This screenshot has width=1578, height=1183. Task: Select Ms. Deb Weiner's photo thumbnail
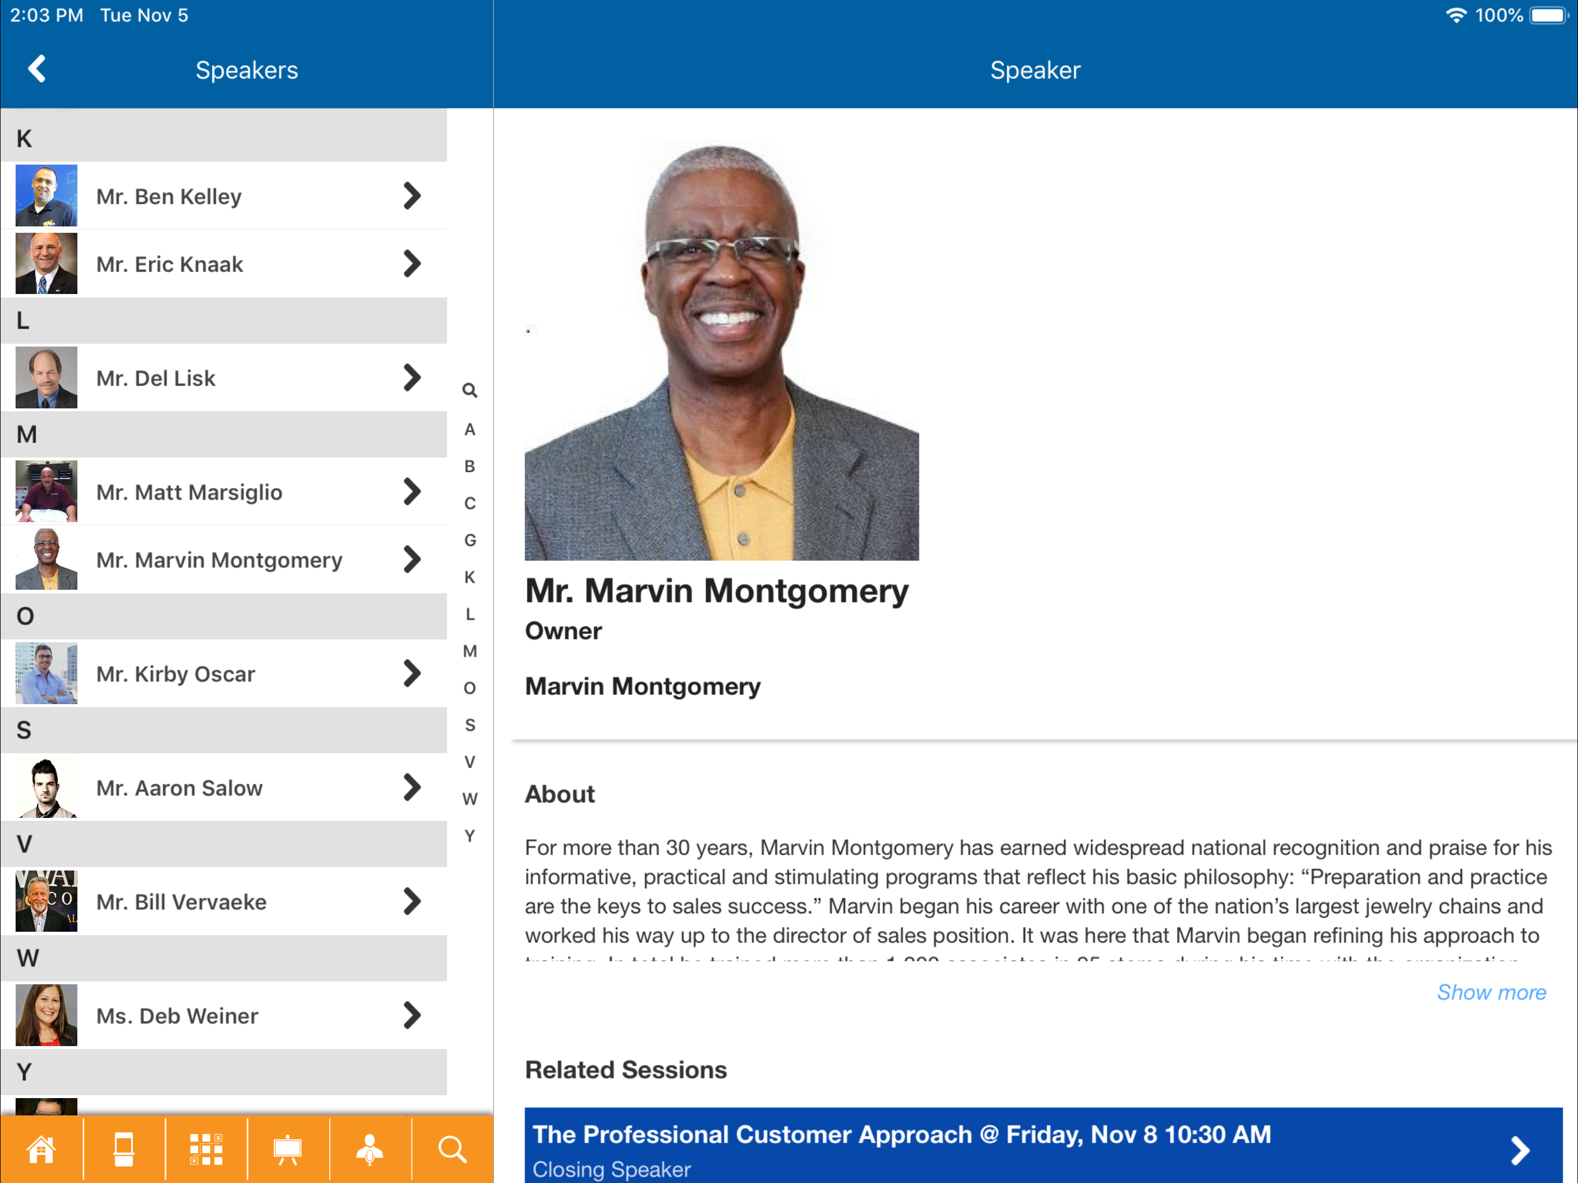pyautogui.click(x=46, y=1015)
